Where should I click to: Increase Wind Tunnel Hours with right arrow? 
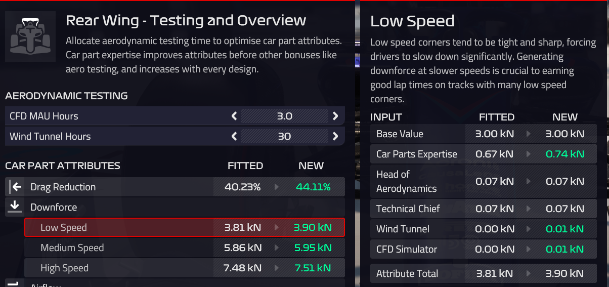pyautogui.click(x=335, y=137)
